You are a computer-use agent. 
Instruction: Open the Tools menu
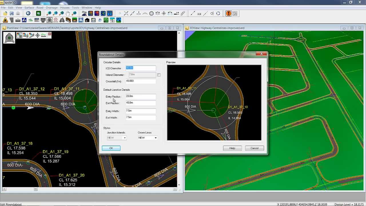point(75,7)
